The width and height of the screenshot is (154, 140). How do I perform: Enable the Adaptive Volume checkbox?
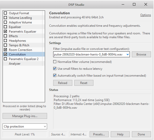5,22
